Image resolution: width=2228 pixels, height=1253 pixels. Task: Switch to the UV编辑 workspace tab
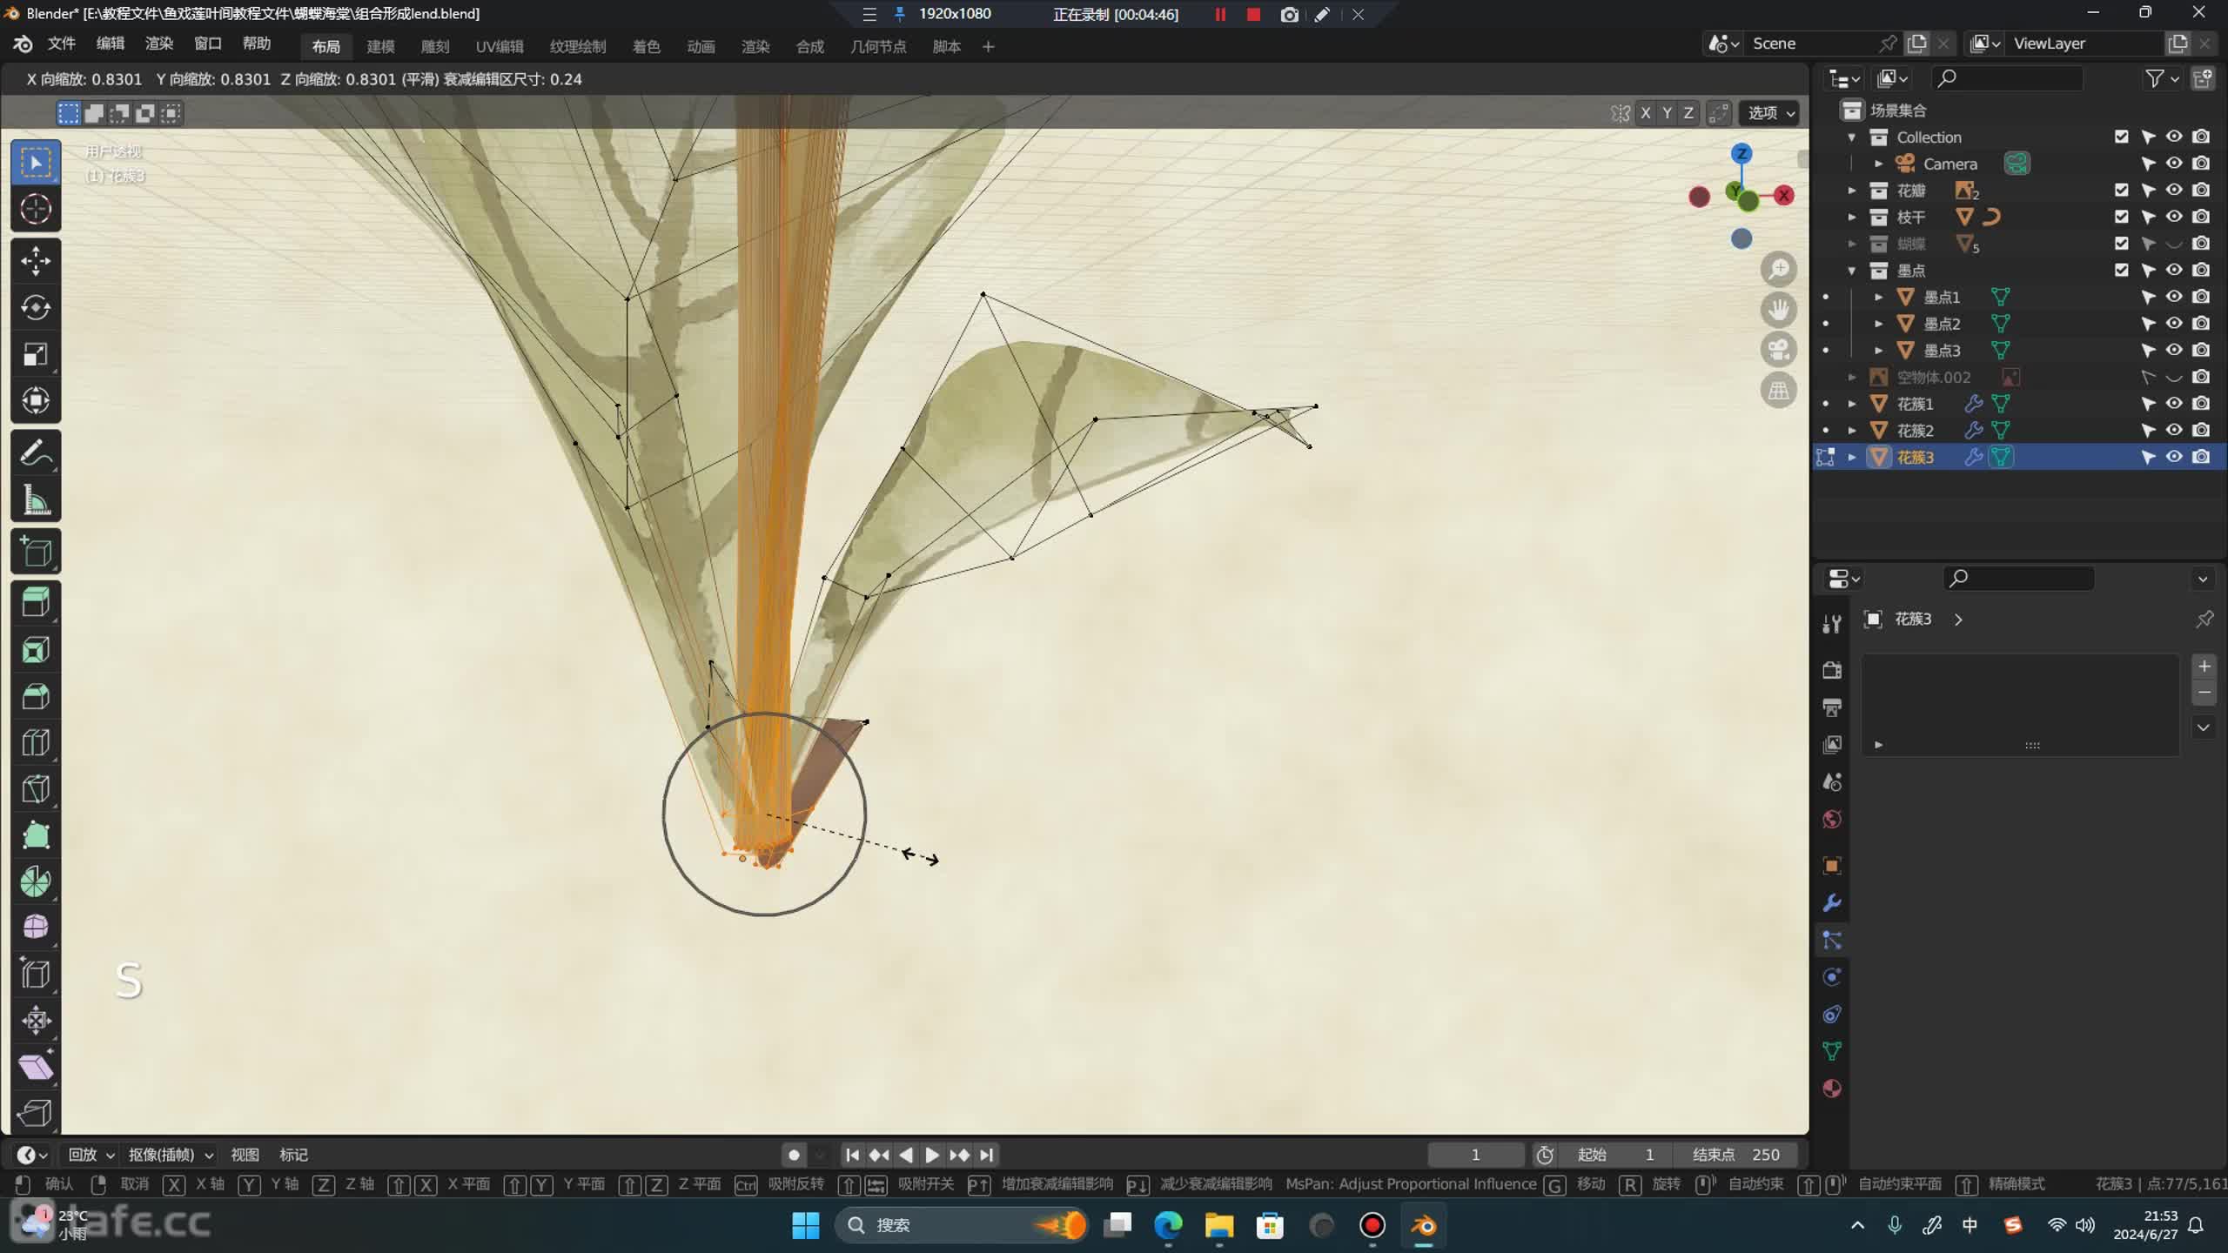click(x=499, y=47)
